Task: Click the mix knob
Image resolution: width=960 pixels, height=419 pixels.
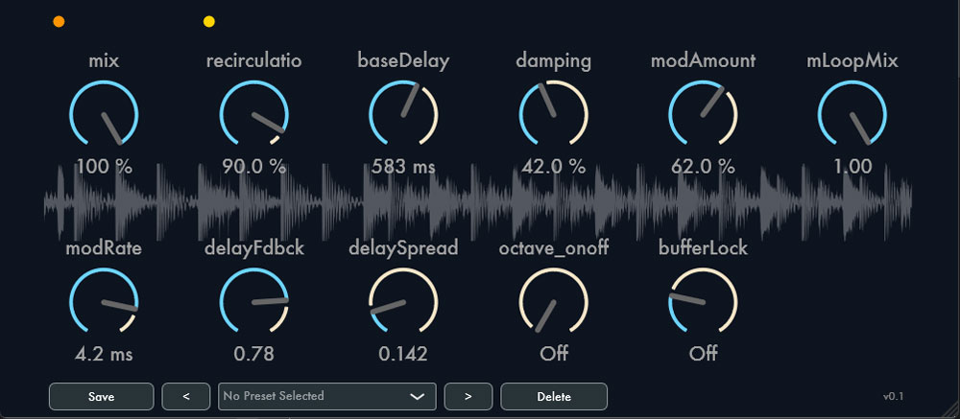Action: 104,115
